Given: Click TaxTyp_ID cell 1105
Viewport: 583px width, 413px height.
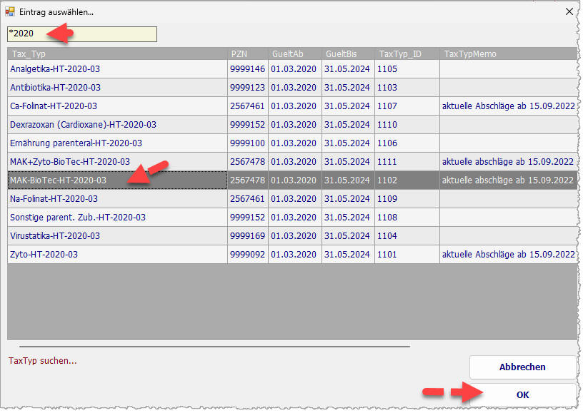Looking at the screenshot, I should coord(407,69).
